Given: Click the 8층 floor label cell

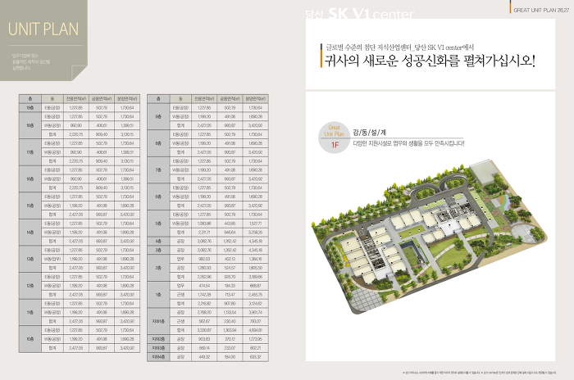Looking at the screenshot, I should tap(158, 143).
